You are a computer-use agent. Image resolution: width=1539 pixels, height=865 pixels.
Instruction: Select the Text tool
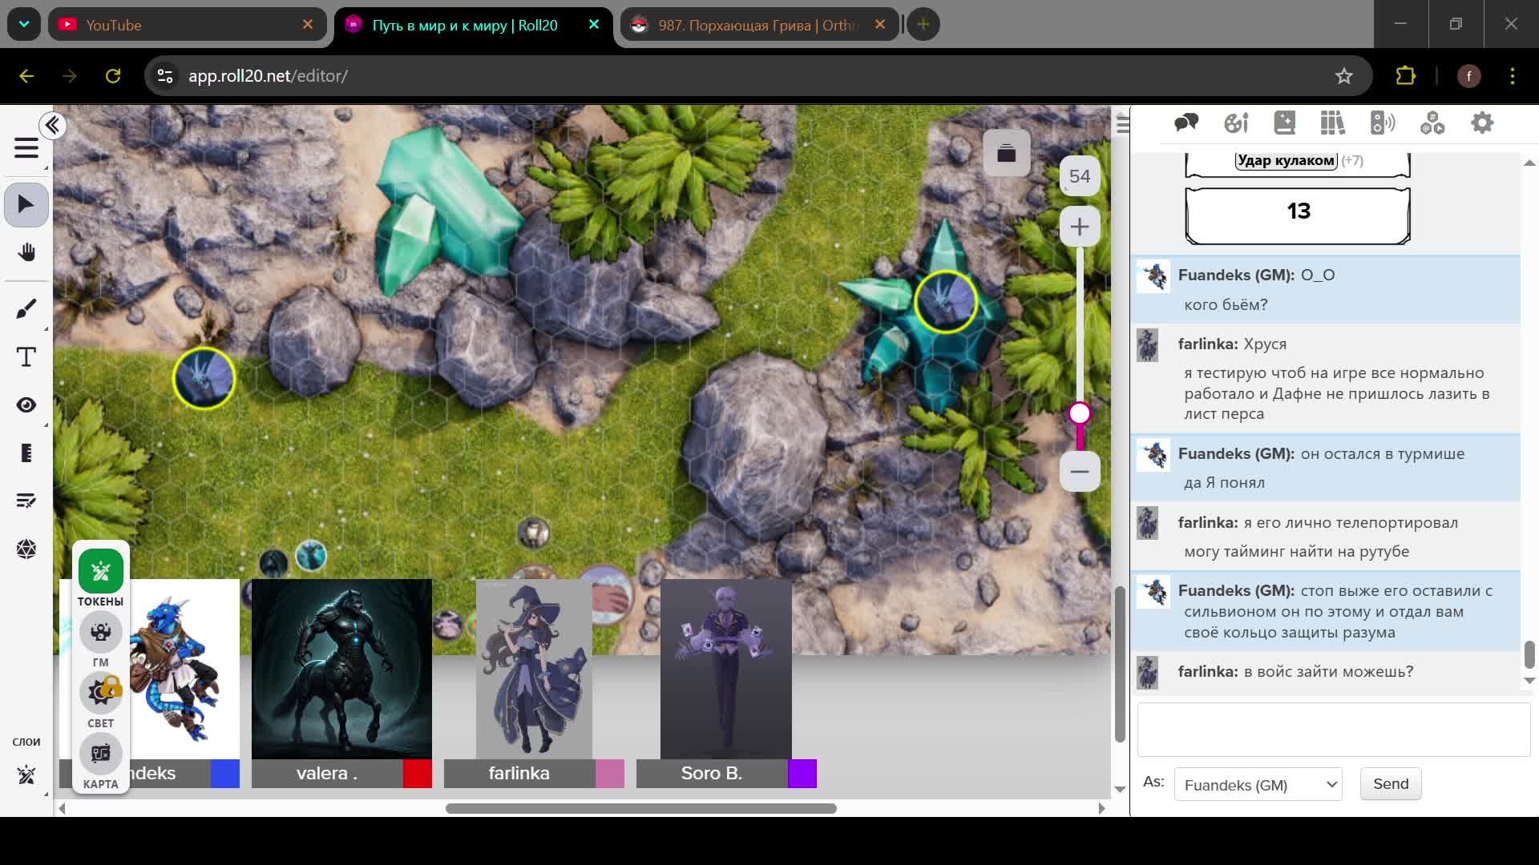(x=26, y=357)
